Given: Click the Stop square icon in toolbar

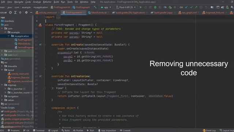Looking at the screenshot, I should pos(175,7).
